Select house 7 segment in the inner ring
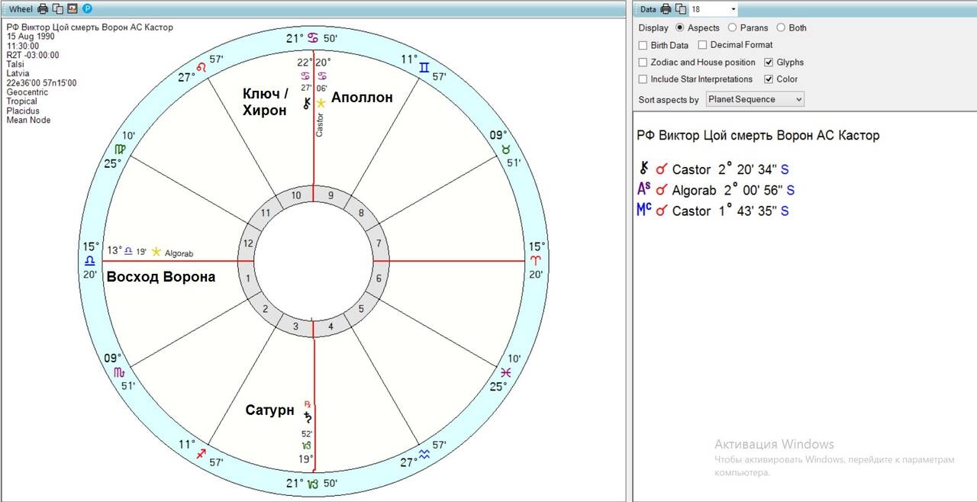Image resolution: width=977 pixels, height=502 pixels. [379, 243]
